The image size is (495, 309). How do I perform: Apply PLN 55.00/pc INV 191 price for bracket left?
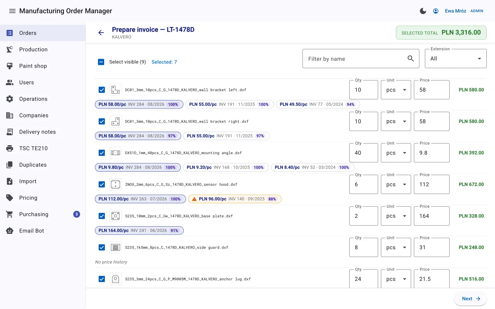coord(230,104)
